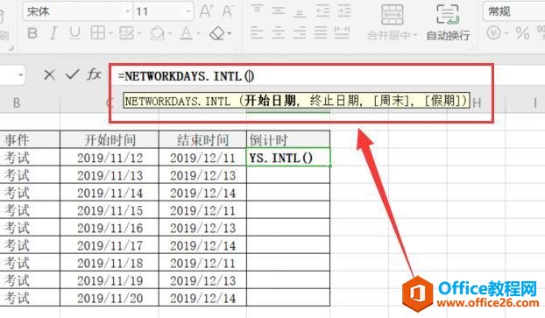The height and width of the screenshot is (318, 545).
Task: Select column I header
Action: tap(535, 103)
